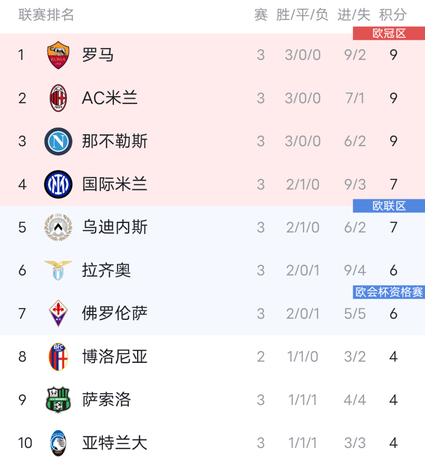This screenshot has width=425, height=457.
Task: Select the red 欧冠区 zone tag
Action: click(x=389, y=33)
